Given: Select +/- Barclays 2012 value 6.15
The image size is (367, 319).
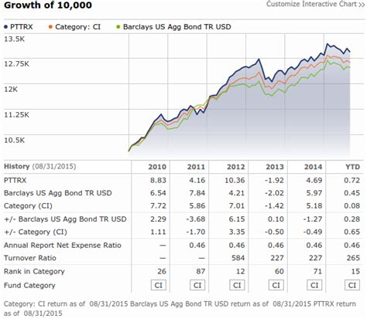Looking at the screenshot, I should coord(236,219).
